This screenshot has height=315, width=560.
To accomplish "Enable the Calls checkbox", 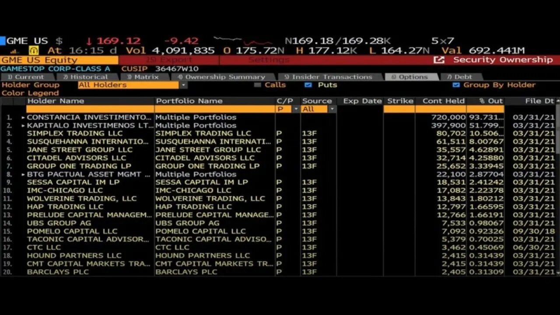I will click(x=257, y=85).
